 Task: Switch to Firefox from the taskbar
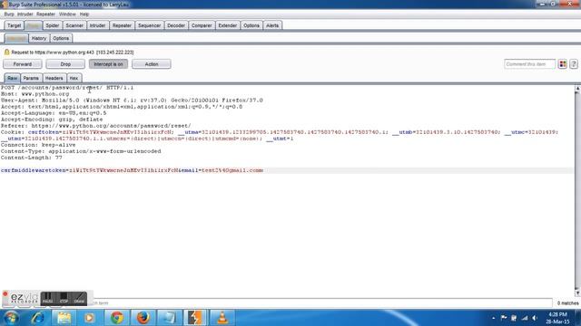[143, 318]
